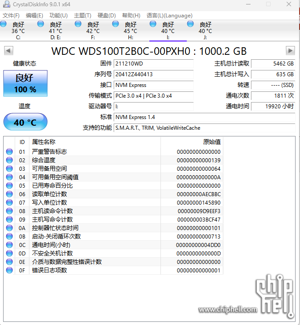Click the 属性名称 column header
Image resolution: width=300 pixels, height=325 pixels.
pos(95,142)
